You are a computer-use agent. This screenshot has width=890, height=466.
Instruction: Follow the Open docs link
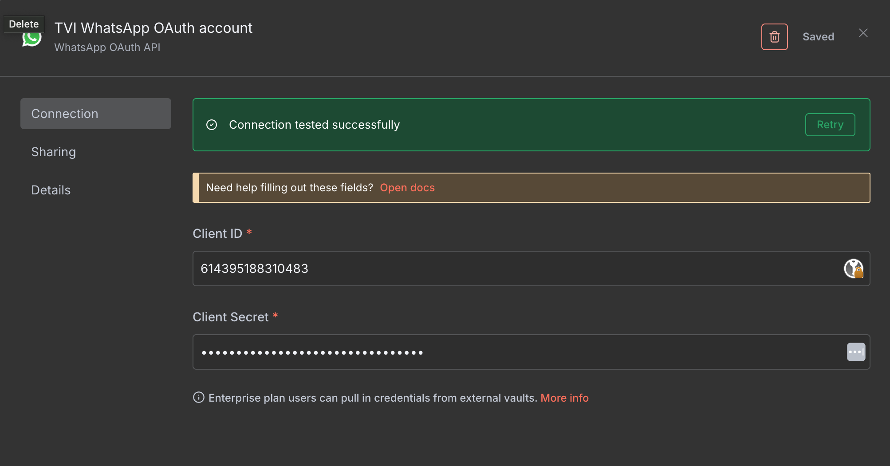(x=407, y=188)
